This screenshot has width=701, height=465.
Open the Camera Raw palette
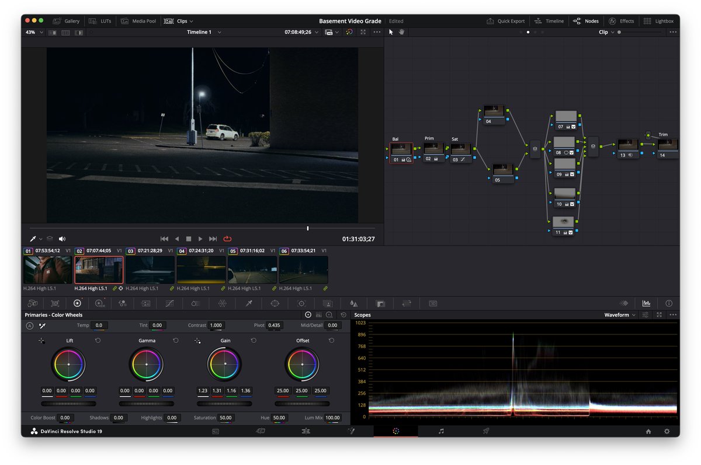click(33, 303)
